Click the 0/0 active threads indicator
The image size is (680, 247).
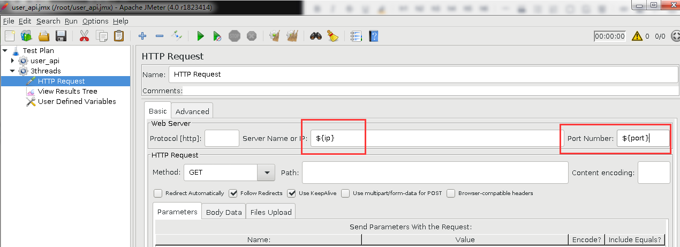[x=660, y=36]
